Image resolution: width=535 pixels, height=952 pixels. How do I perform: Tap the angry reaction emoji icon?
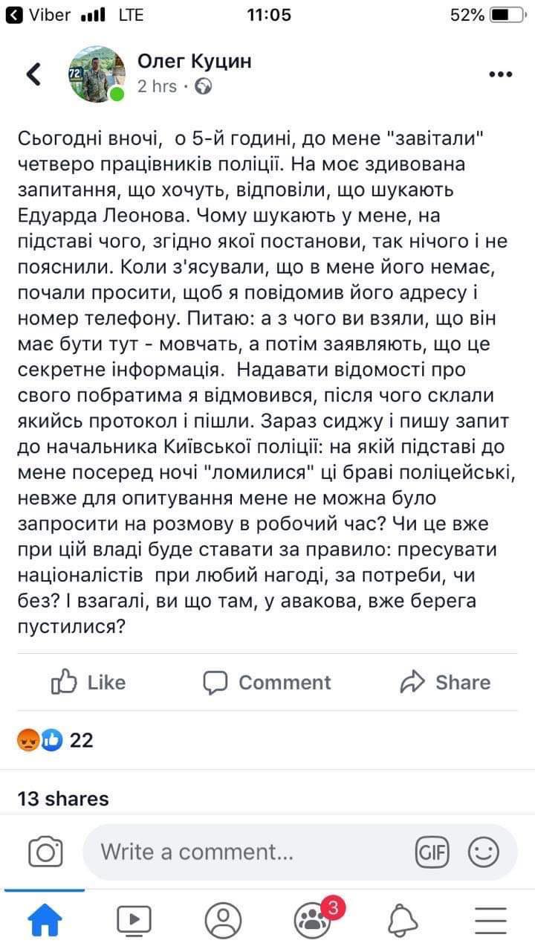click(x=28, y=740)
